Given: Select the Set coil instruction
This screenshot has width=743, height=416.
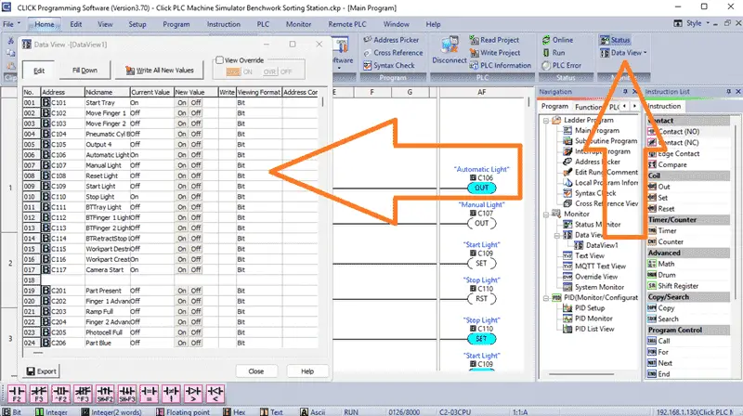Looking at the screenshot, I should pos(658,198).
